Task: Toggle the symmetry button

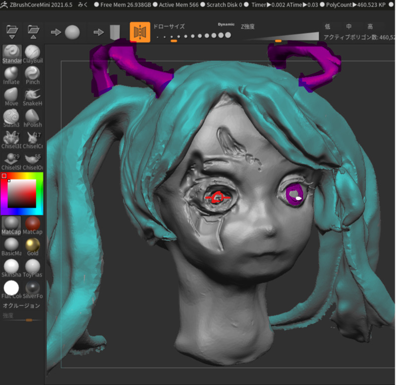Action: [x=140, y=32]
